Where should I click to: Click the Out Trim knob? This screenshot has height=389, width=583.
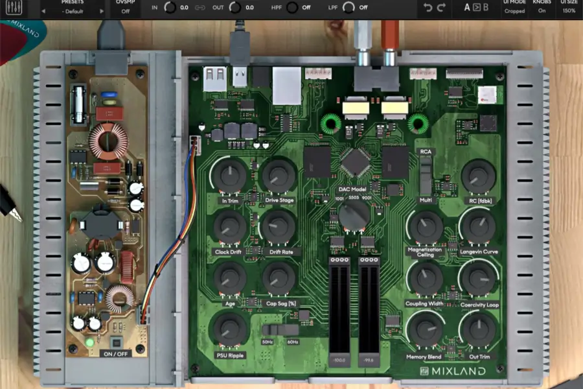coord(479,330)
